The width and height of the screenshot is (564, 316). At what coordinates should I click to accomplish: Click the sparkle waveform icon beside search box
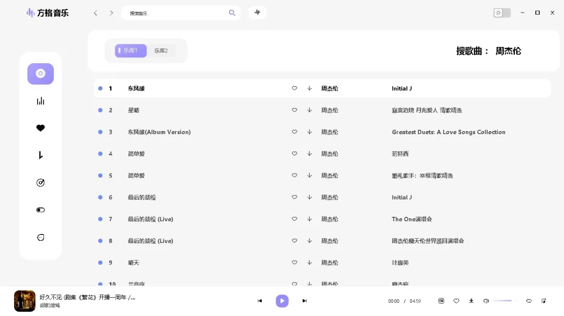coord(257,13)
